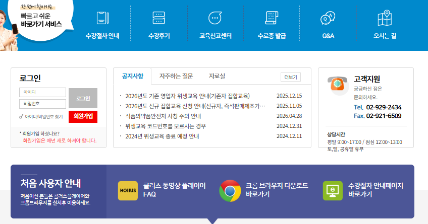428x224 pixels.
Task: Open the 아이디/비밀번호 찾기 link
Action: tap(44, 117)
